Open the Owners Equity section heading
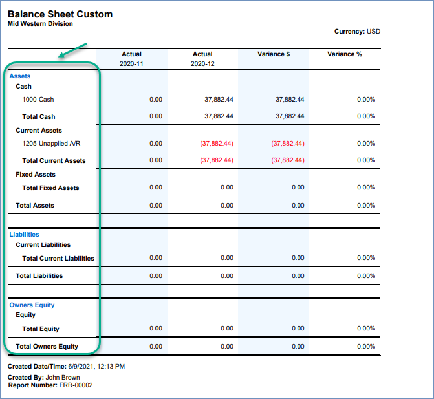The height and width of the screenshot is (399, 434). pyautogui.click(x=32, y=305)
